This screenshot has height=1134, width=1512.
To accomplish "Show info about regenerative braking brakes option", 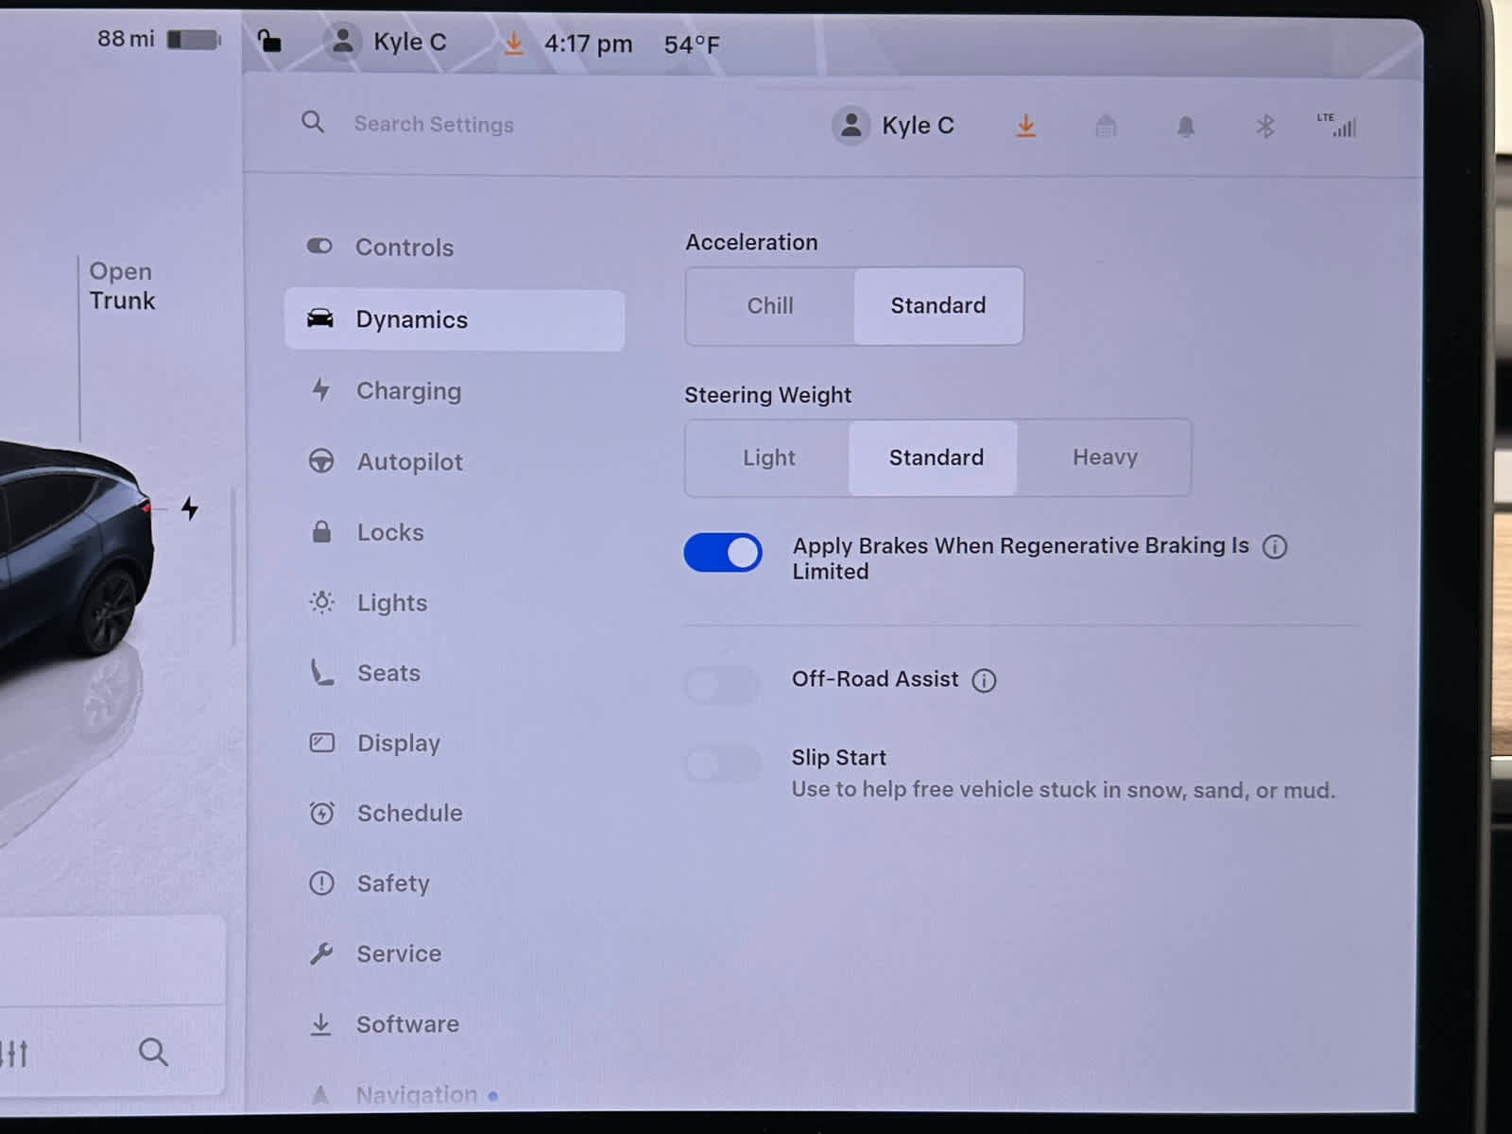I will pos(1275,547).
